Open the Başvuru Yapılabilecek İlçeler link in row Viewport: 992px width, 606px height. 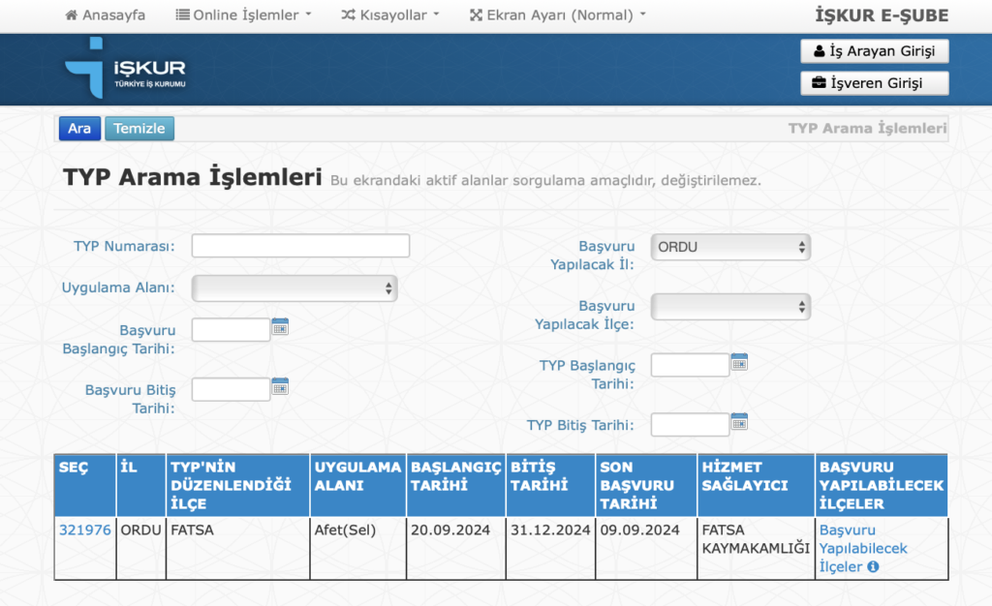click(x=862, y=548)
